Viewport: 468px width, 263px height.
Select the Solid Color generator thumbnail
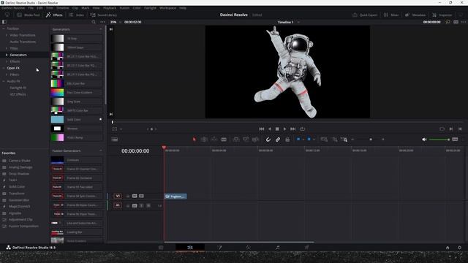[57, 119]
